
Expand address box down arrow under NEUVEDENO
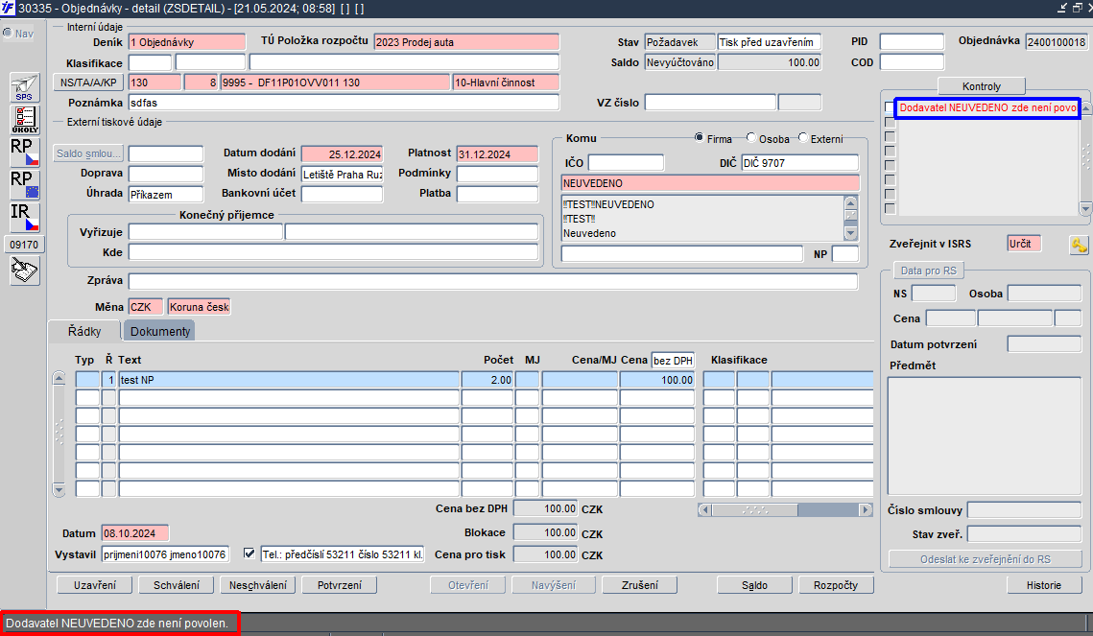850,233
